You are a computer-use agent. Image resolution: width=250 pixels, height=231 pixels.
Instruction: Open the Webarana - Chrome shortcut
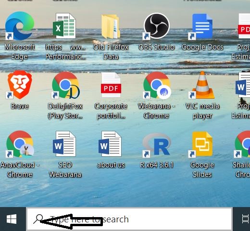[x=157, y=85]
